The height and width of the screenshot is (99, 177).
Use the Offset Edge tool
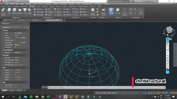[x=39, y=12]
